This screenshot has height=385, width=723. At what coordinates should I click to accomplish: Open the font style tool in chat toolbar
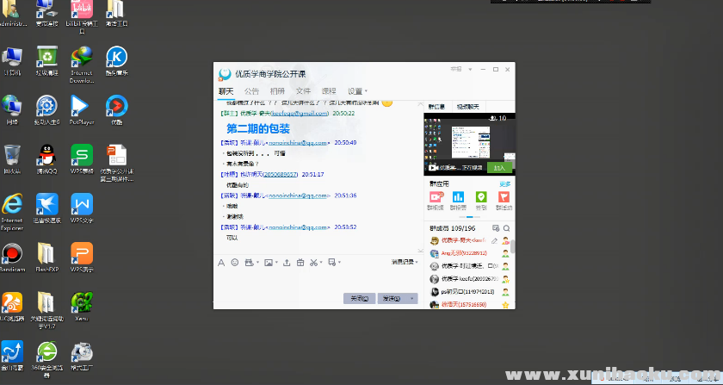pos(221,262)
